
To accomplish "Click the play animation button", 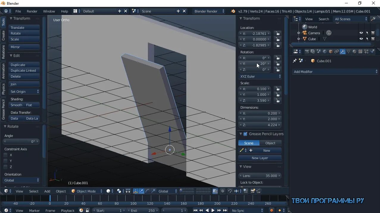I will [x=213, y=210].
